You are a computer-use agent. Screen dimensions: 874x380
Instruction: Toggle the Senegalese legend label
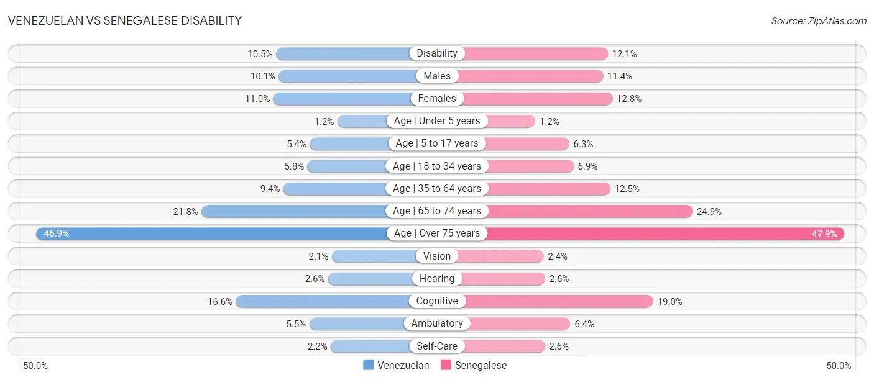pyautogui.click(x=481, y=365)
